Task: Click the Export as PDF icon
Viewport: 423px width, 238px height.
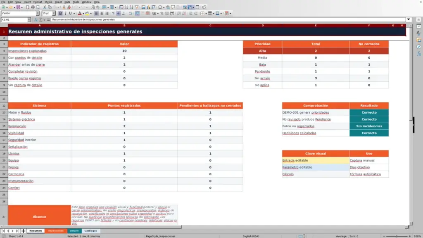Action: pos(28,7)
